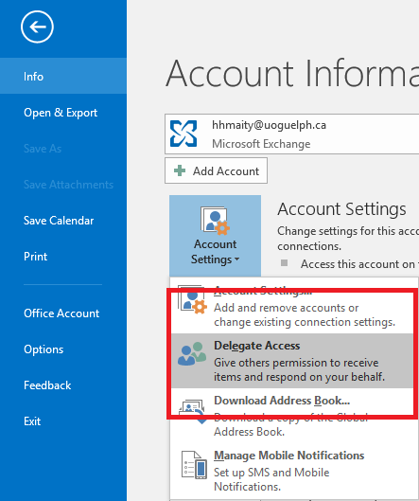Expand the Account Settings dropdown button
Screen dimensions: 419x501
(x=215, y=236)
